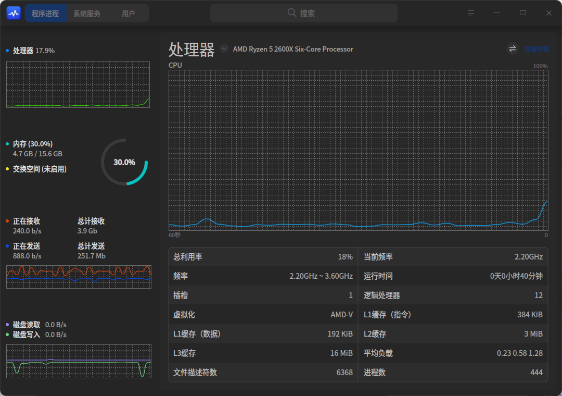Image resolution: width=562 pixels, height=396 pixels.
Task: Click the 总计发送 251.7 Mb entry
Action: point(92,251)
